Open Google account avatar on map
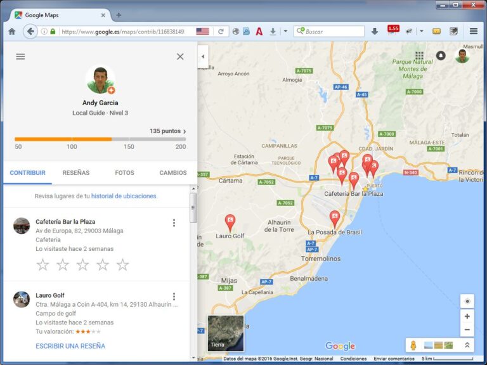 [462, 56]
